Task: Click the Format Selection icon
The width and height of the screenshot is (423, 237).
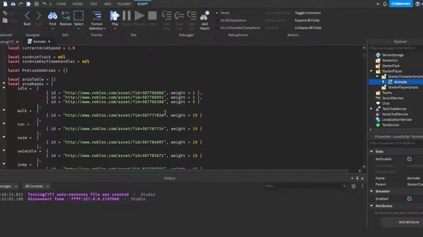Action: tap(96, 16)
